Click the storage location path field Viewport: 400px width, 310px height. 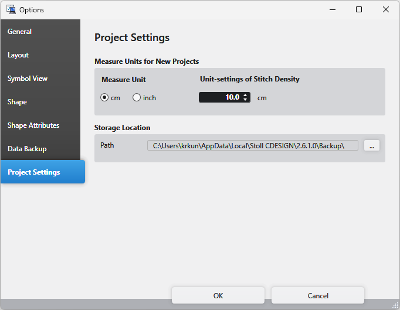pyautogui.click(x=252, y=145)
